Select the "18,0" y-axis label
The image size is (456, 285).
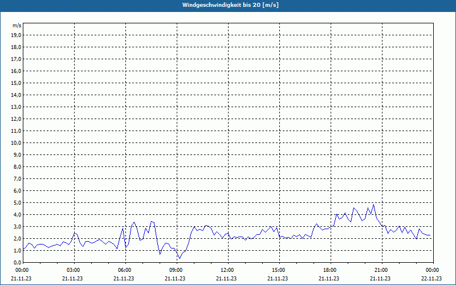(x=16, y=47)
